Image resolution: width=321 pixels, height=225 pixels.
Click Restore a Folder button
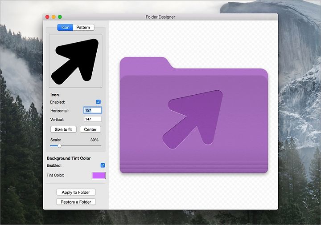click(x=76, y=202)
